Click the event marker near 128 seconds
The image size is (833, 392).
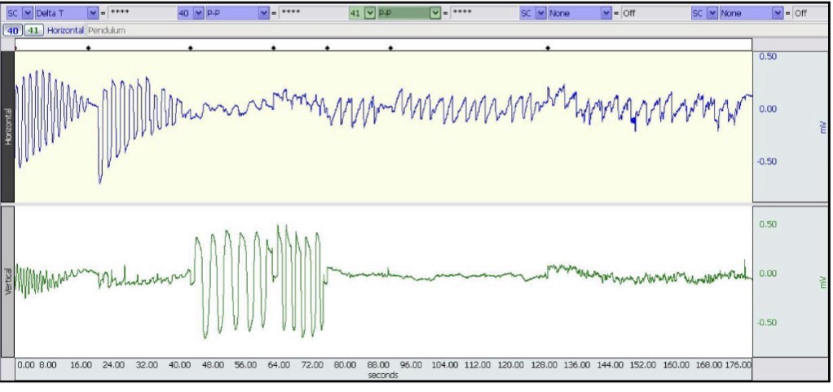(548, 48)
